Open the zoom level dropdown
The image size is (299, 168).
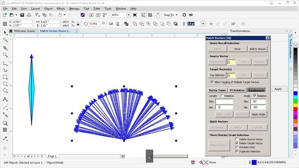click(128, 15)
